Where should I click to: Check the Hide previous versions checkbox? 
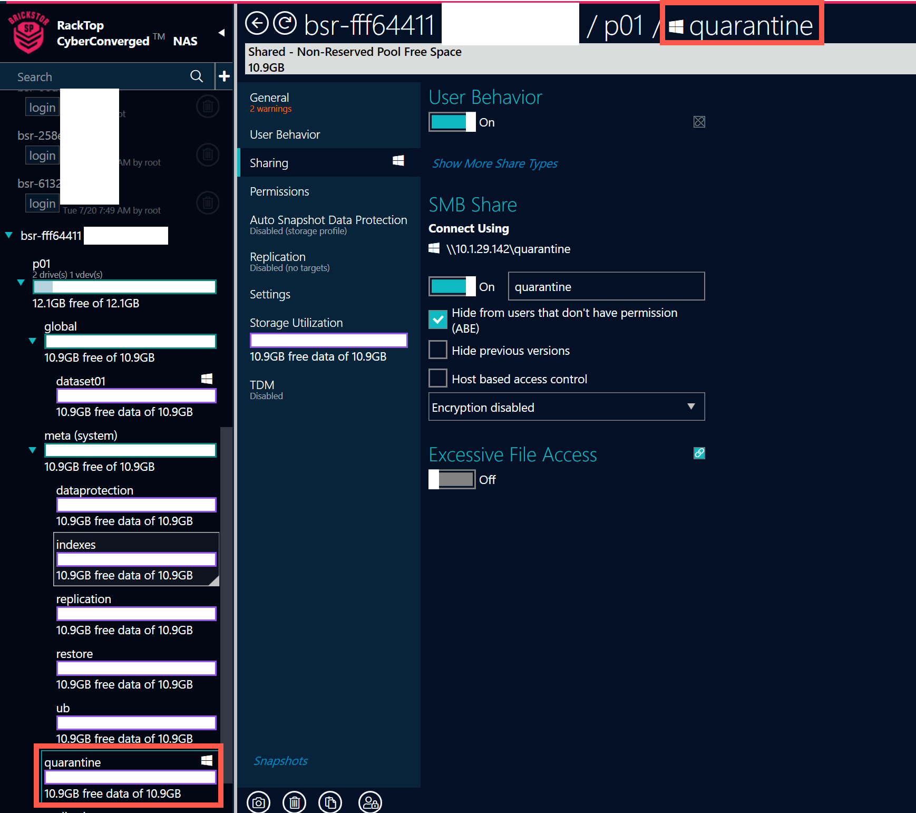(438, 350)
